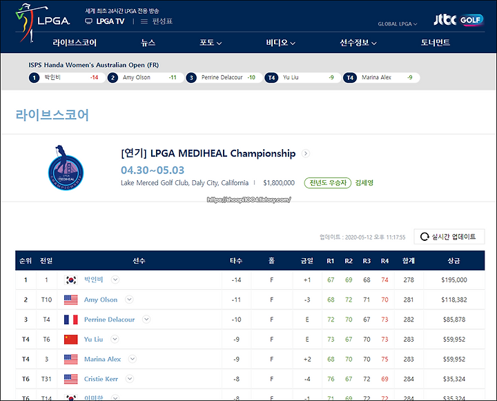Click the USA flag beside Cristie Kerr

[x=70, y=379]
